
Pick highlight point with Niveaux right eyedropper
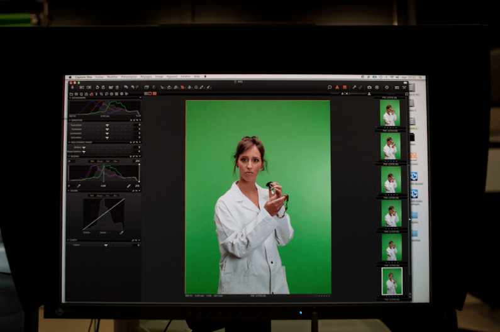coord(129,185)
